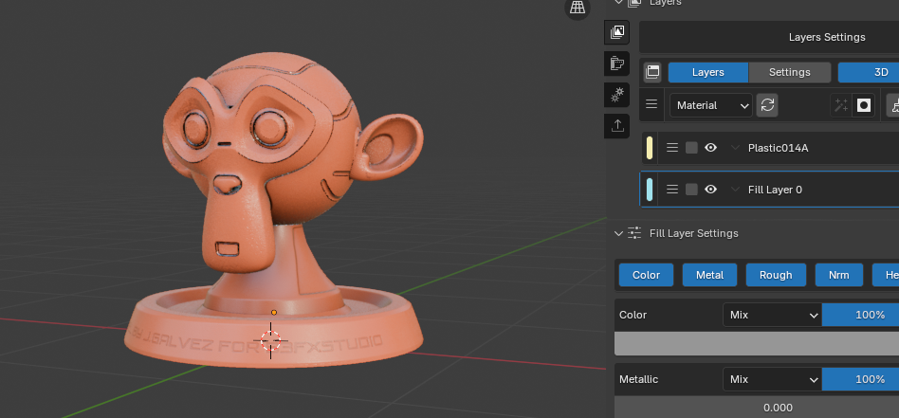Toggle the Rough channel button
This screenshot has height=418, width=899.
775,275
